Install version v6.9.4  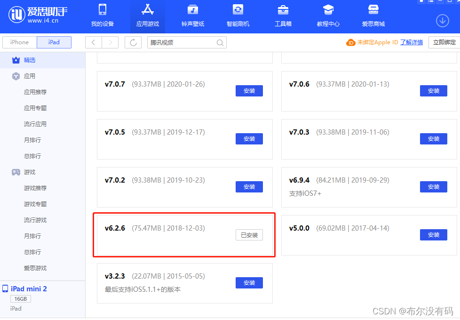coord(434,187)
